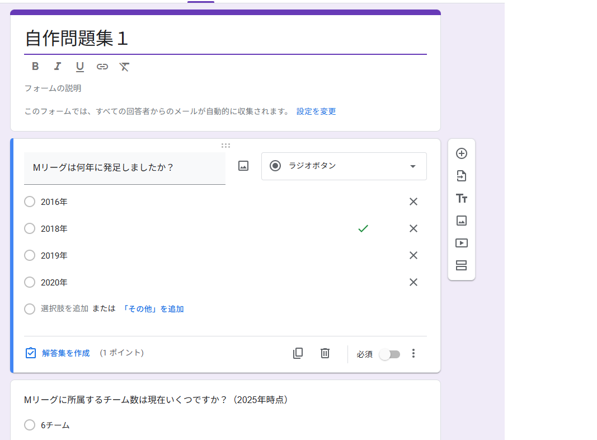Edit the 2016年 option text

pos(54,202)
